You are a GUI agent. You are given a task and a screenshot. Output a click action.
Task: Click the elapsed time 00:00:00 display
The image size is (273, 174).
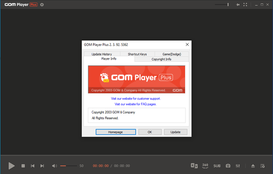101,166
